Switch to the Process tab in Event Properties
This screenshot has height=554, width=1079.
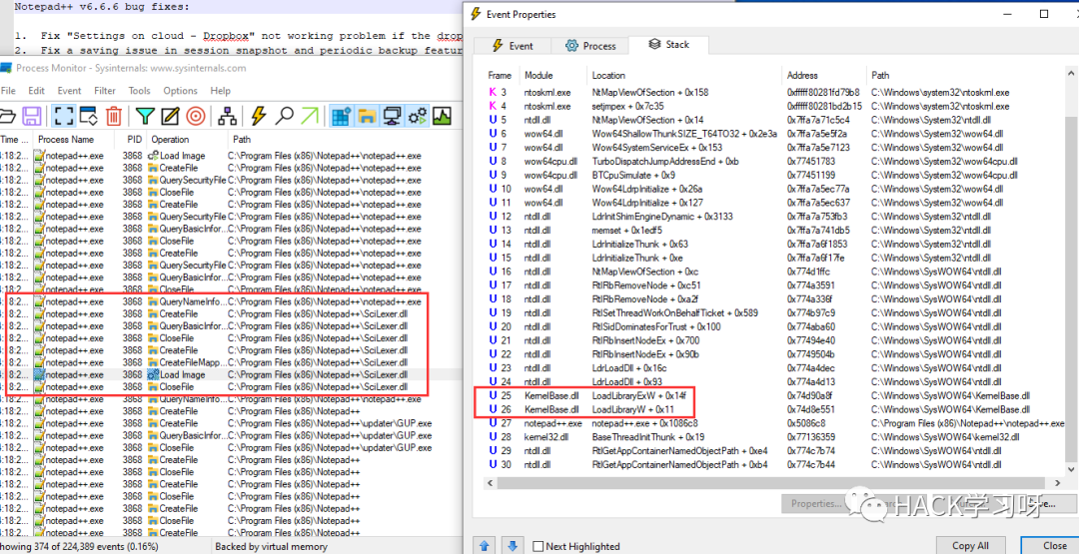tap(590, 45)
